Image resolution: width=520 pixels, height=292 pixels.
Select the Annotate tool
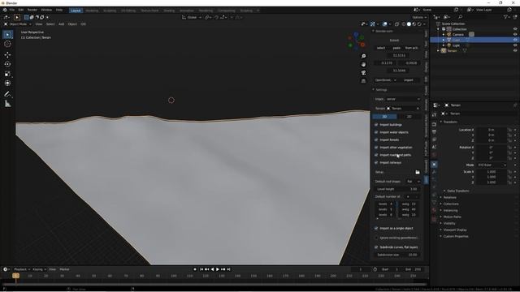(x=7, y=94)
